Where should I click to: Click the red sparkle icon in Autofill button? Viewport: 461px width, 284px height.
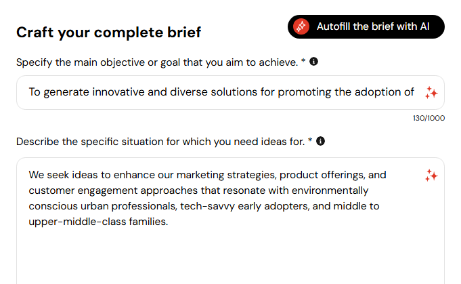[x=301, y=27]
